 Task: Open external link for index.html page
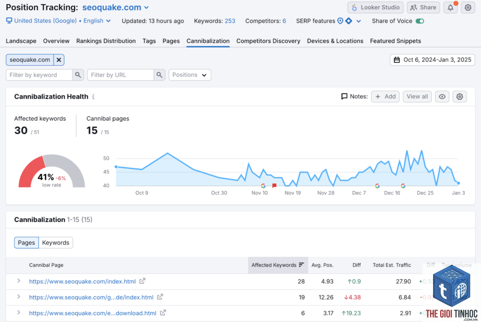(142, 281)
